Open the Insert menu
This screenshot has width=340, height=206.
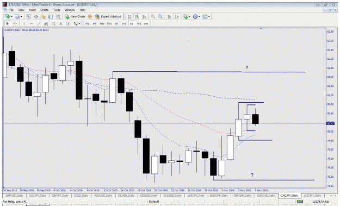32,10
